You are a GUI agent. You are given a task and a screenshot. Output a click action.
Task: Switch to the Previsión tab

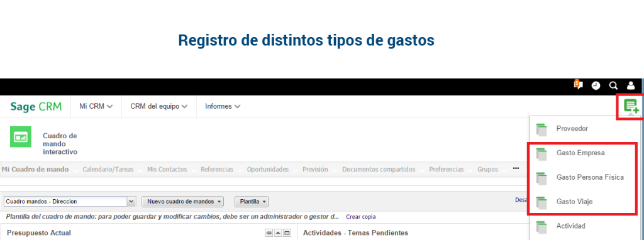click(x=316, y=169)
